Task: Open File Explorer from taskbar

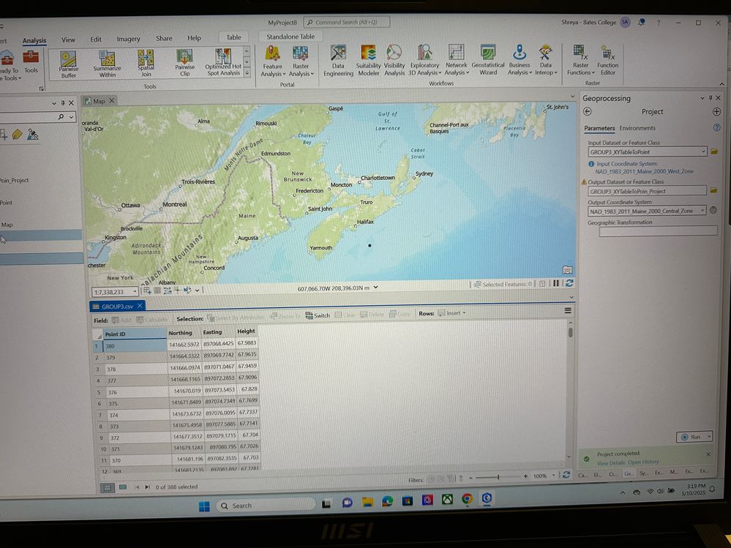Action: tap(367, 502)
